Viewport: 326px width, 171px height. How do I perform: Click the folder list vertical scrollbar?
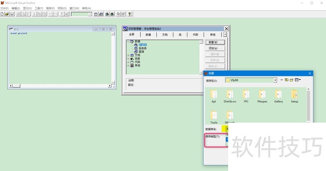click(308, 106)
